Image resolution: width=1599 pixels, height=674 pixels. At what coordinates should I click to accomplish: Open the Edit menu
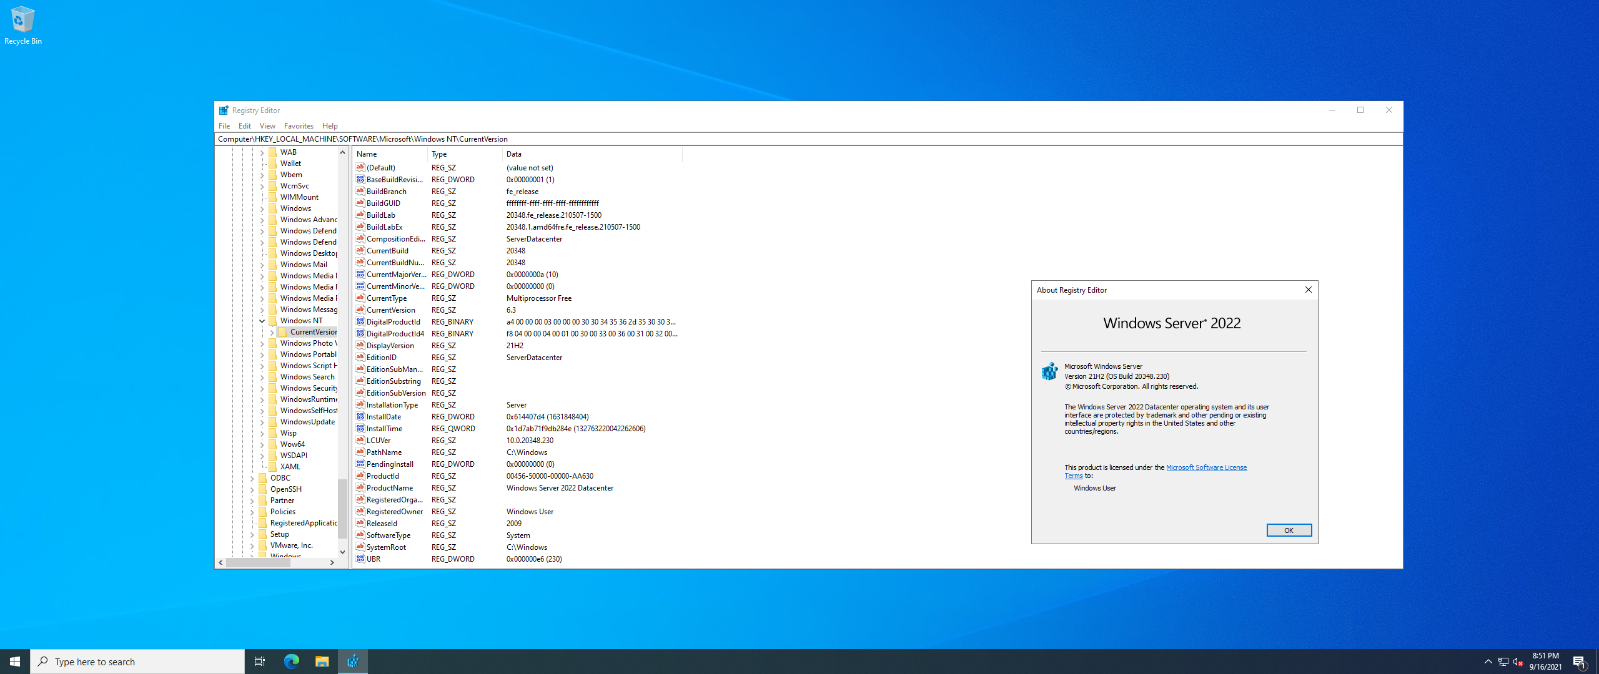coord(245,125)
